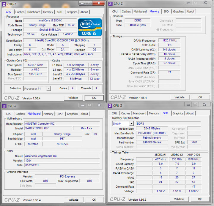Open the Slot #4 memory slot dropdown
Image resolution: width=214 pixels, height=206 pixels.
(122, 123)
